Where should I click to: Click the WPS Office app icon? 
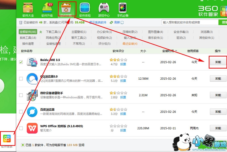[32, 128]
